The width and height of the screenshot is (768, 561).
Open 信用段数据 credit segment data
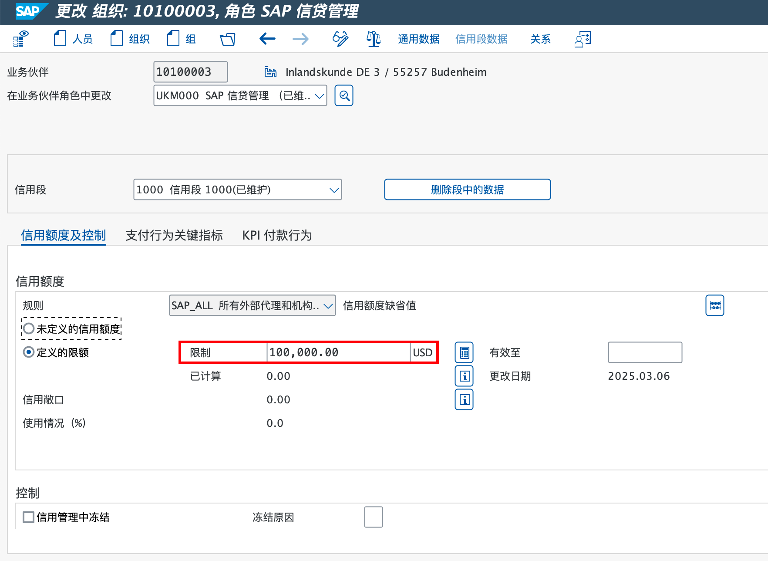tap(481, 39)
